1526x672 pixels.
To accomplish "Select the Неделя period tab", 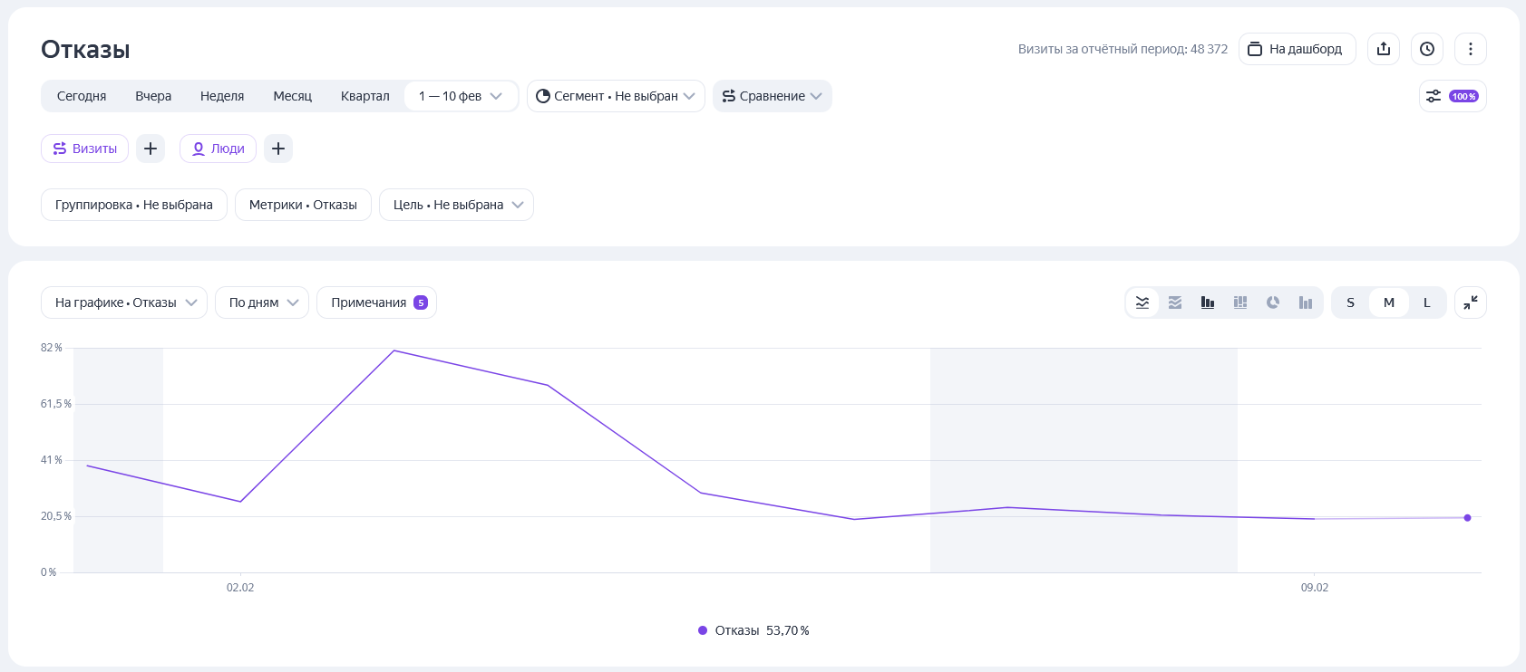I will 222,96.
